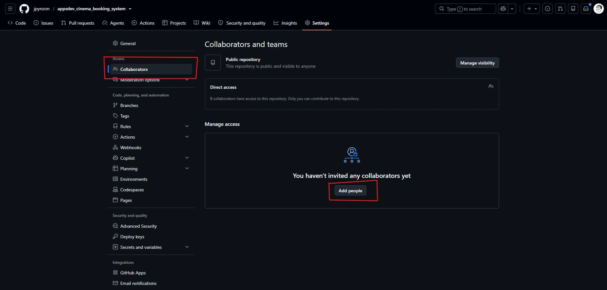Go to GitHub home via Octocat logo
Viewport: 607px width, 290px height.
coord(24,9)
